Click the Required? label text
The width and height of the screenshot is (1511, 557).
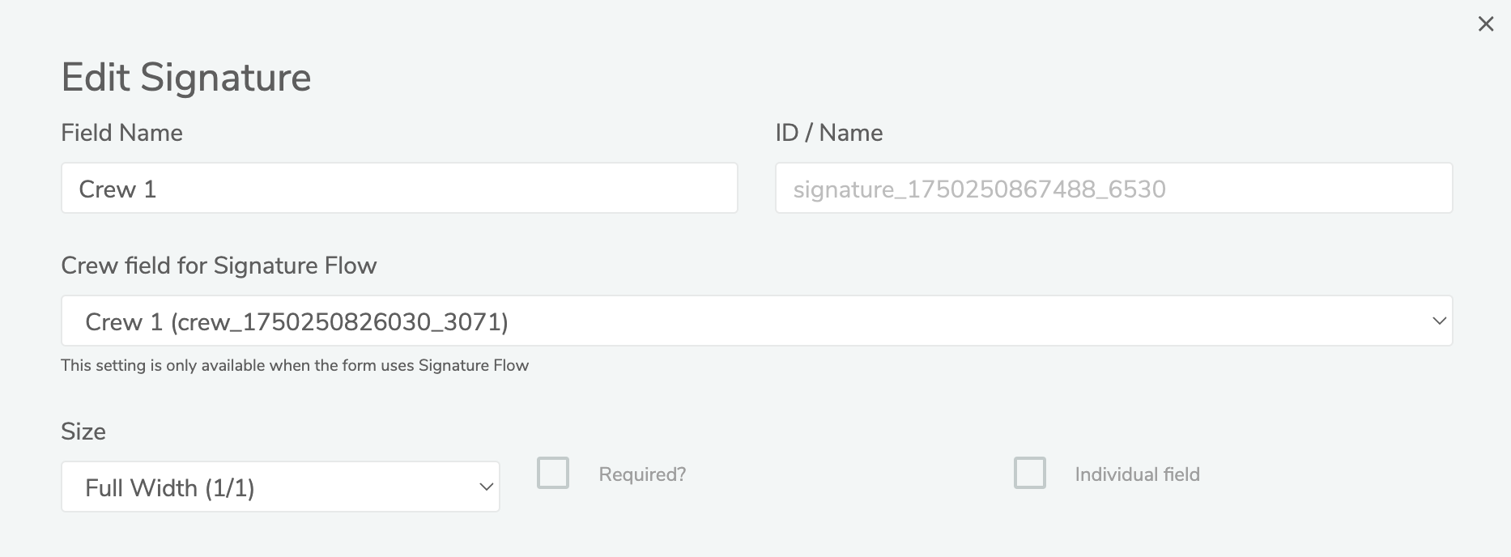[x=642, y=474]
